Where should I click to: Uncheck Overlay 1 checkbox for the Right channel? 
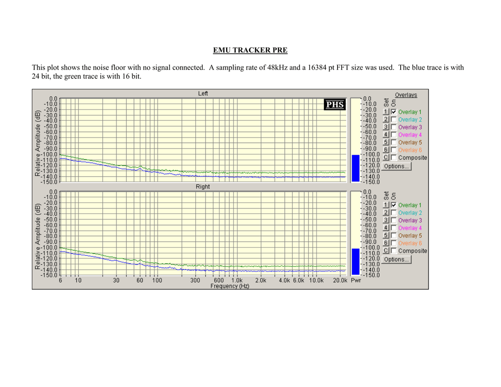(394, 205)
